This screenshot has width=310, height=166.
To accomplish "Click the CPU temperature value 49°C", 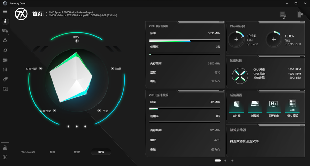I will point(217,73).
